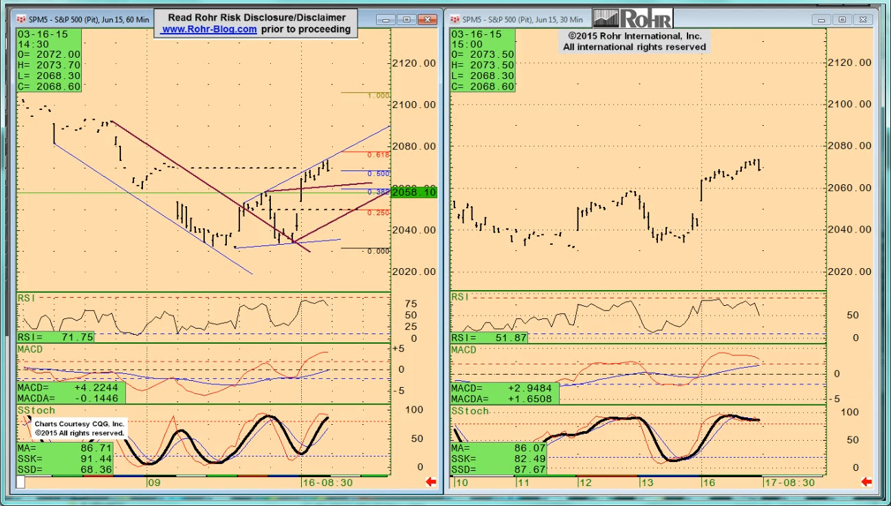Close the 60 Min chart window

point(428,20)
